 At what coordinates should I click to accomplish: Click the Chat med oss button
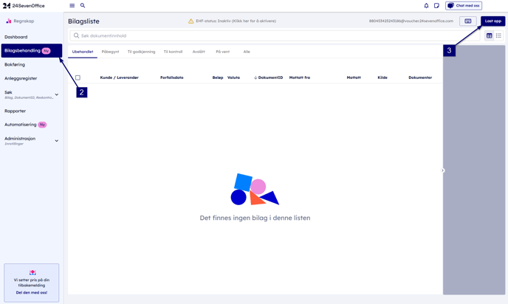pos(464,6)
